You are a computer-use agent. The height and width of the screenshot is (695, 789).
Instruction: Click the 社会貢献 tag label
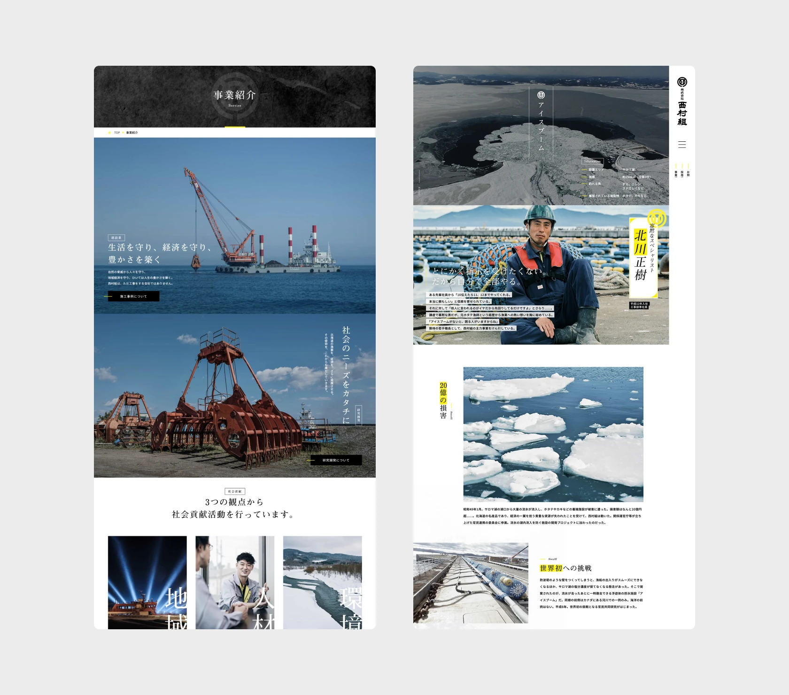pyautogui.click(x=235, y=491)
